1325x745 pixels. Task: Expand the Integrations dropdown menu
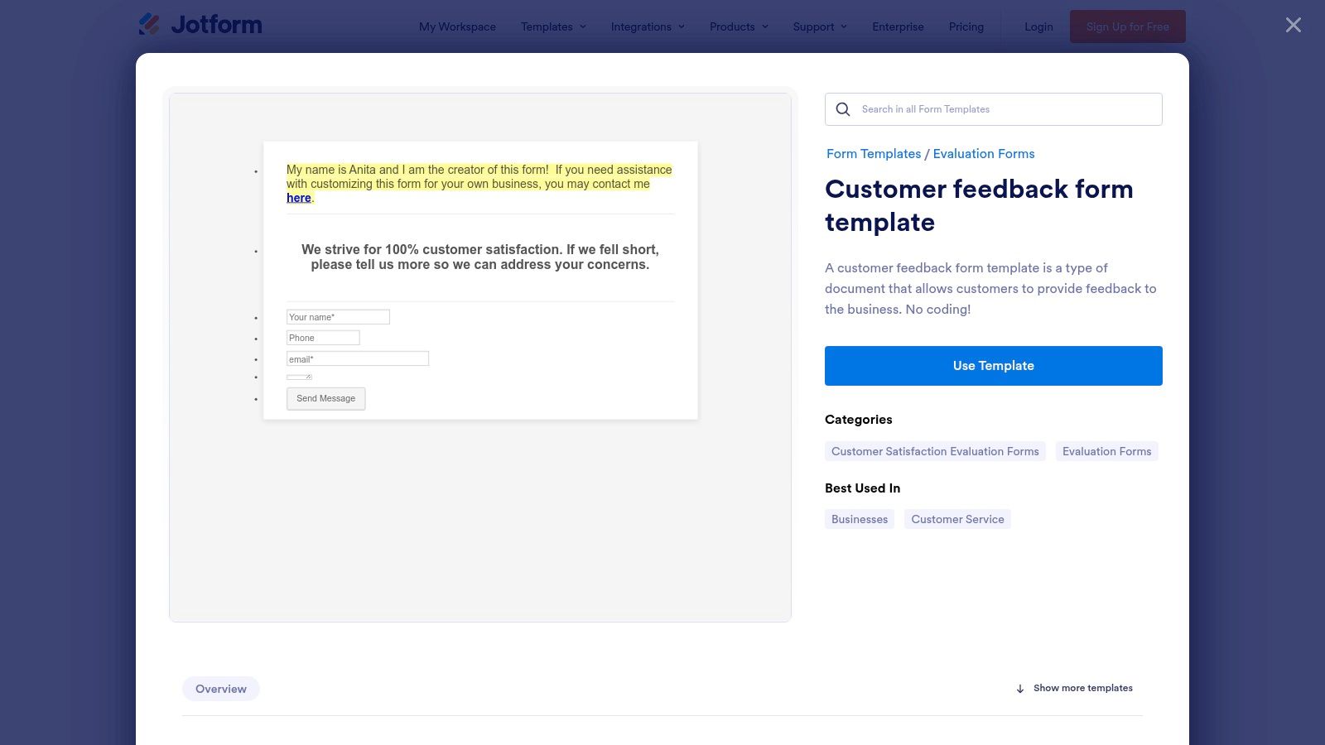click(x=648, y=26)
